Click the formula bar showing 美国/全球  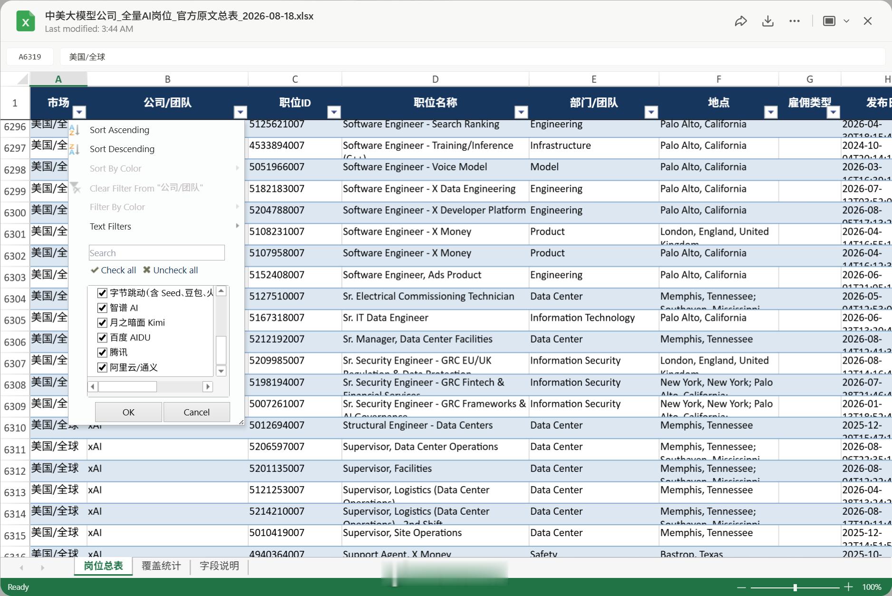coord(472,57)
